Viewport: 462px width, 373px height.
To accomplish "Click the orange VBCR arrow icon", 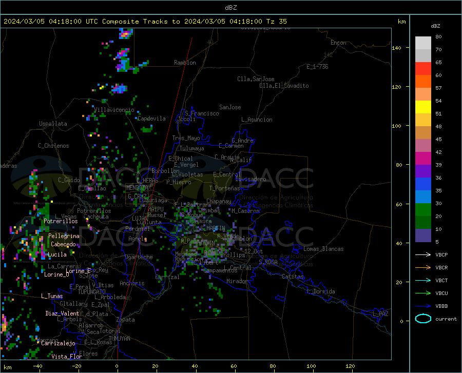I will 423,268.
